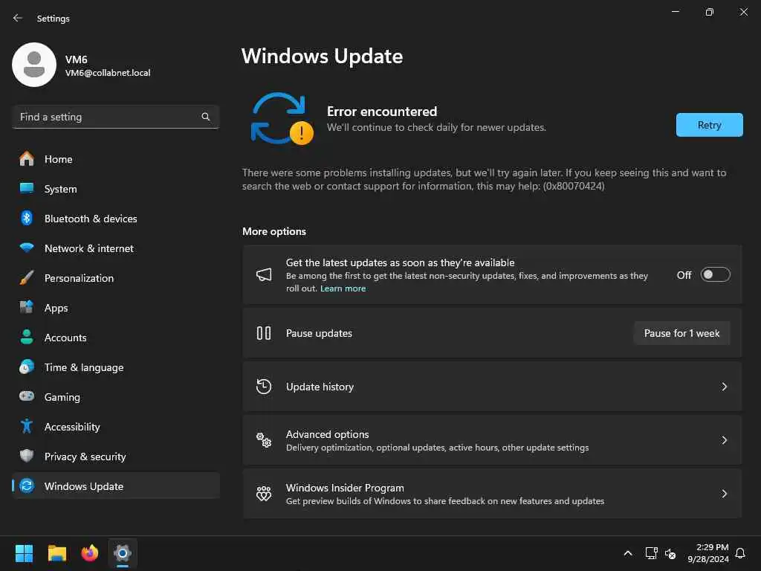Click the Advanced options gears icon
Viewport: 761px width, 571px height.
pos(264,440)
